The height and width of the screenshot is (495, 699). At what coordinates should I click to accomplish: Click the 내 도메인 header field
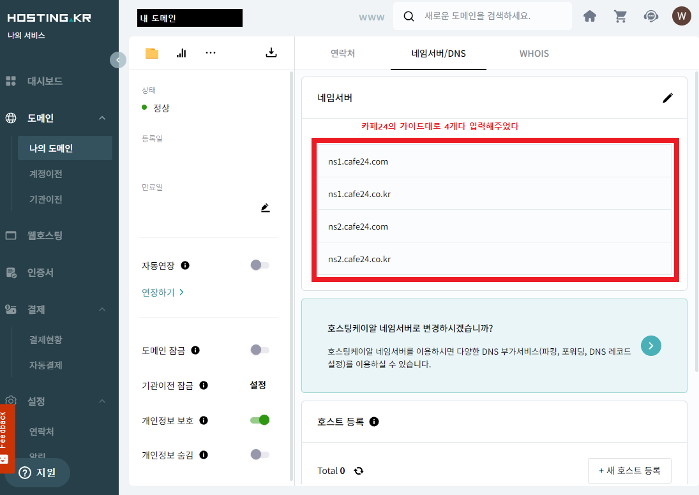(190, 18)
